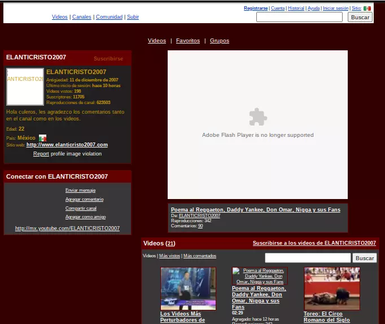Viewport: 385px width, 324px height.
Task: Click the Registrarse link
Action: 256,8
